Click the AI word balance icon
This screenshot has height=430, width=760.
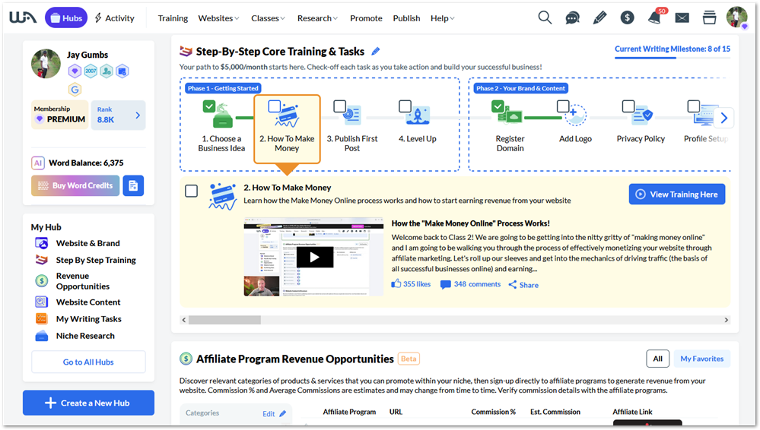[38, 163]
